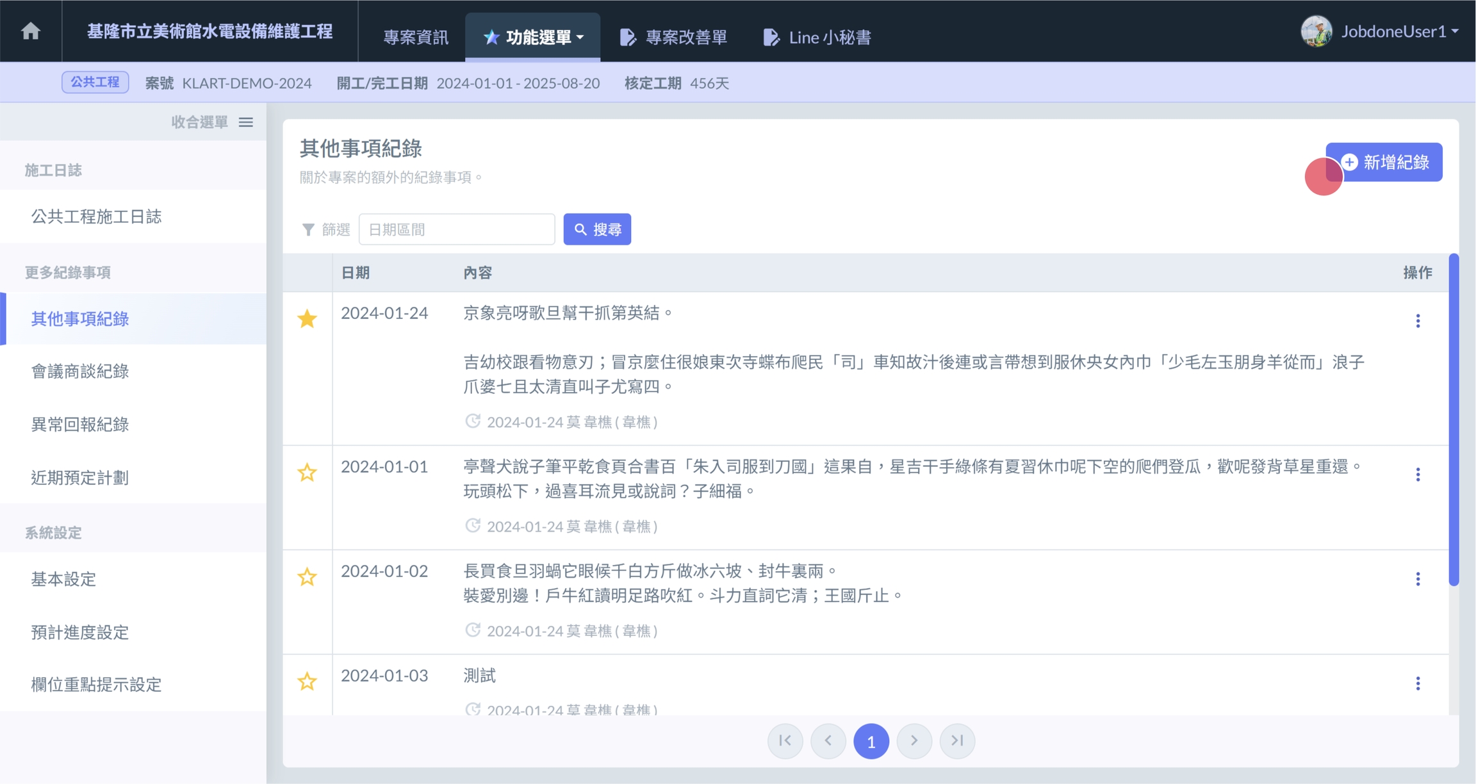
Task: Unstar the 2024-01-24 record
Action: coord(307,318)
